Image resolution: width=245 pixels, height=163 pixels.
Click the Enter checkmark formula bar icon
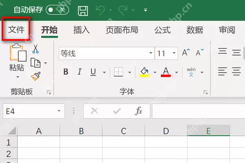pos(117,111)
